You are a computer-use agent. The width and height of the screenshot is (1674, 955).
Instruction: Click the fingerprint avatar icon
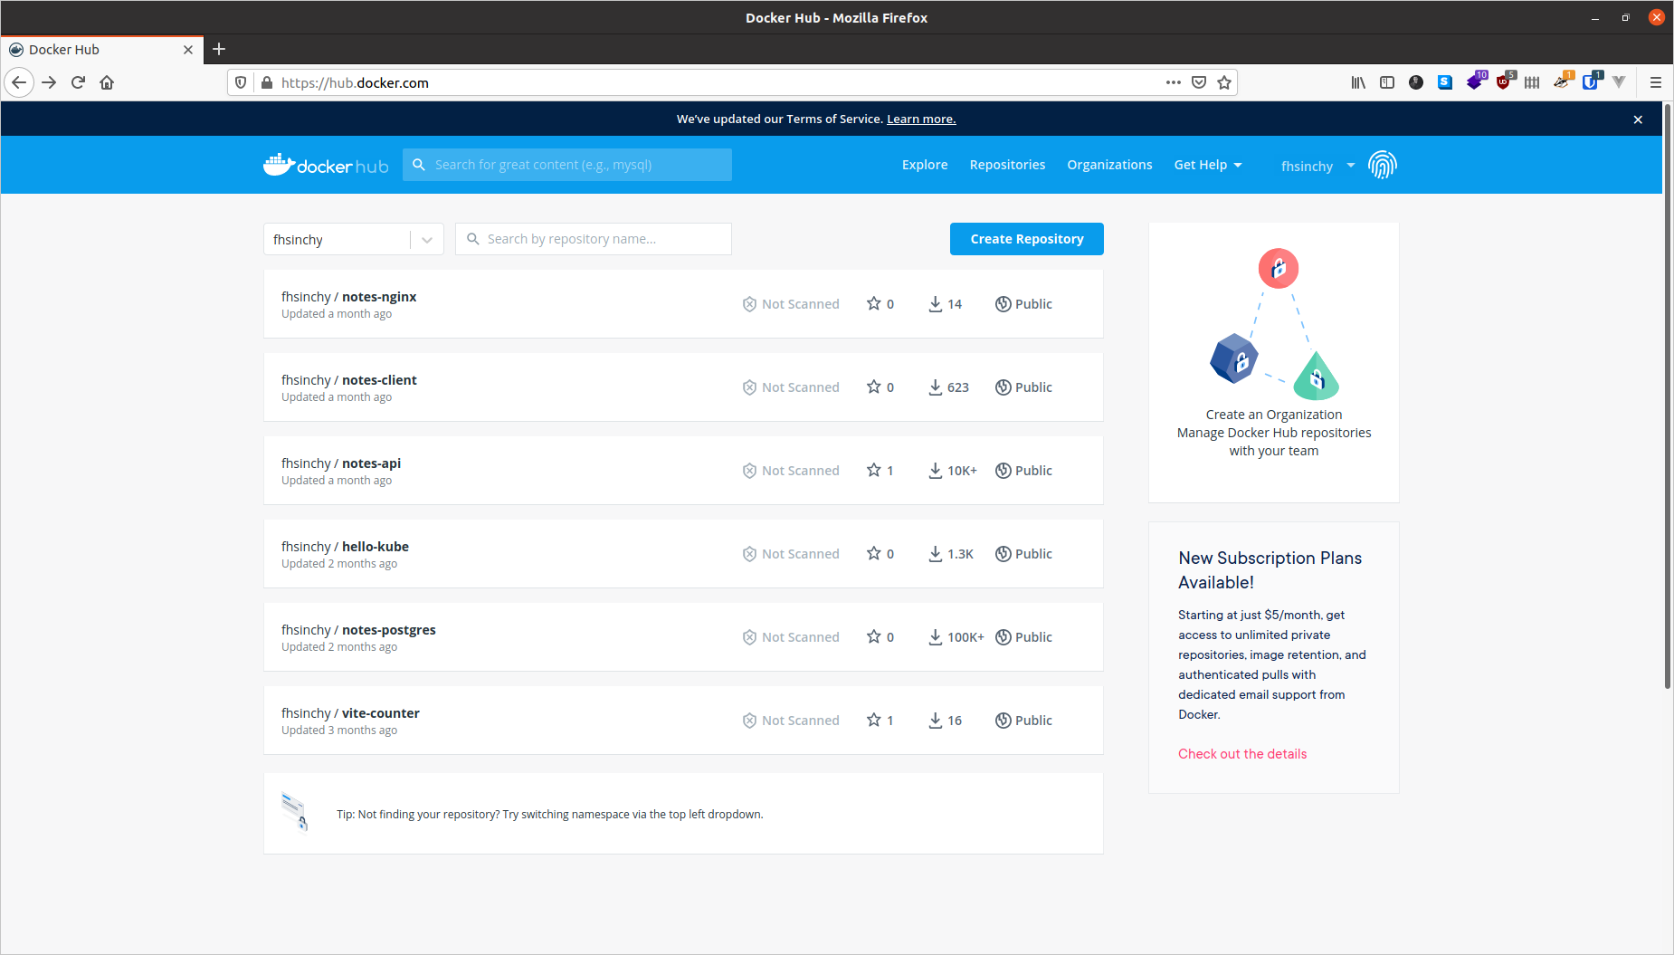[x=1382, y=165]
